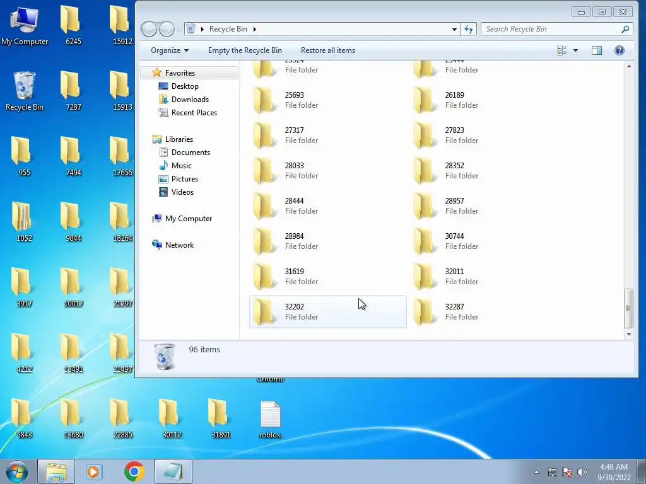Open the notepad app on taskbar

pyautogui.click(x=173, y=471)
